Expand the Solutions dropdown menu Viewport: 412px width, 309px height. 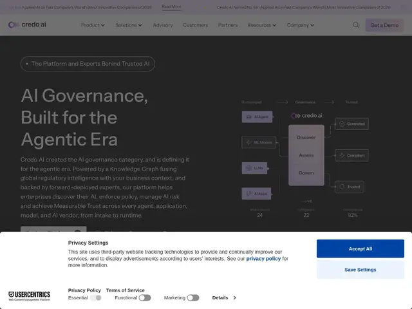pyautogui.click(x=129, y=25)
